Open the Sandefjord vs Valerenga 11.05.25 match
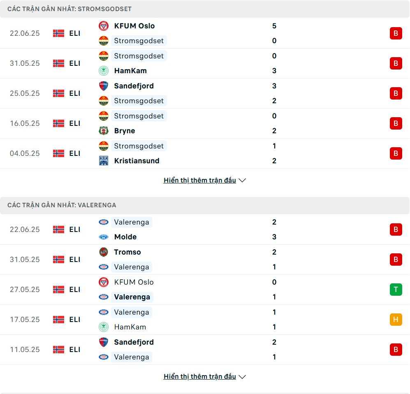 205,350
